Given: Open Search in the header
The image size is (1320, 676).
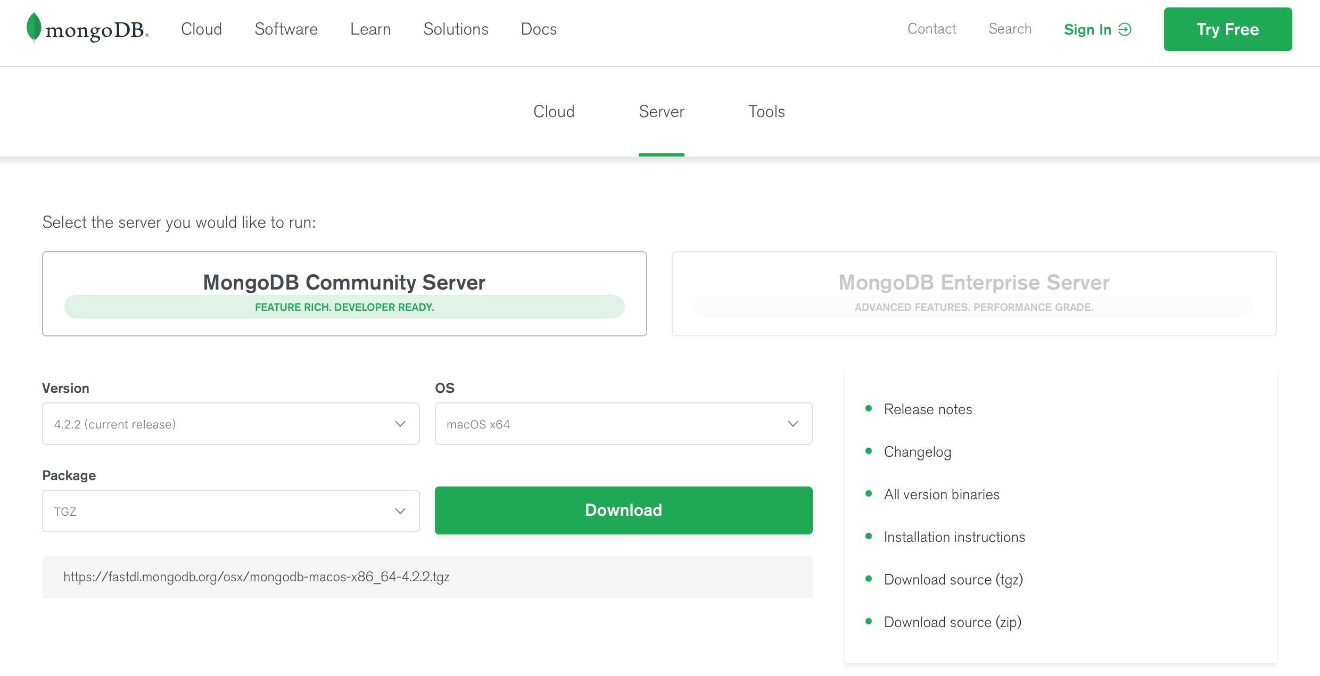Looking at the screenshot, I should tap(1010, 29).
